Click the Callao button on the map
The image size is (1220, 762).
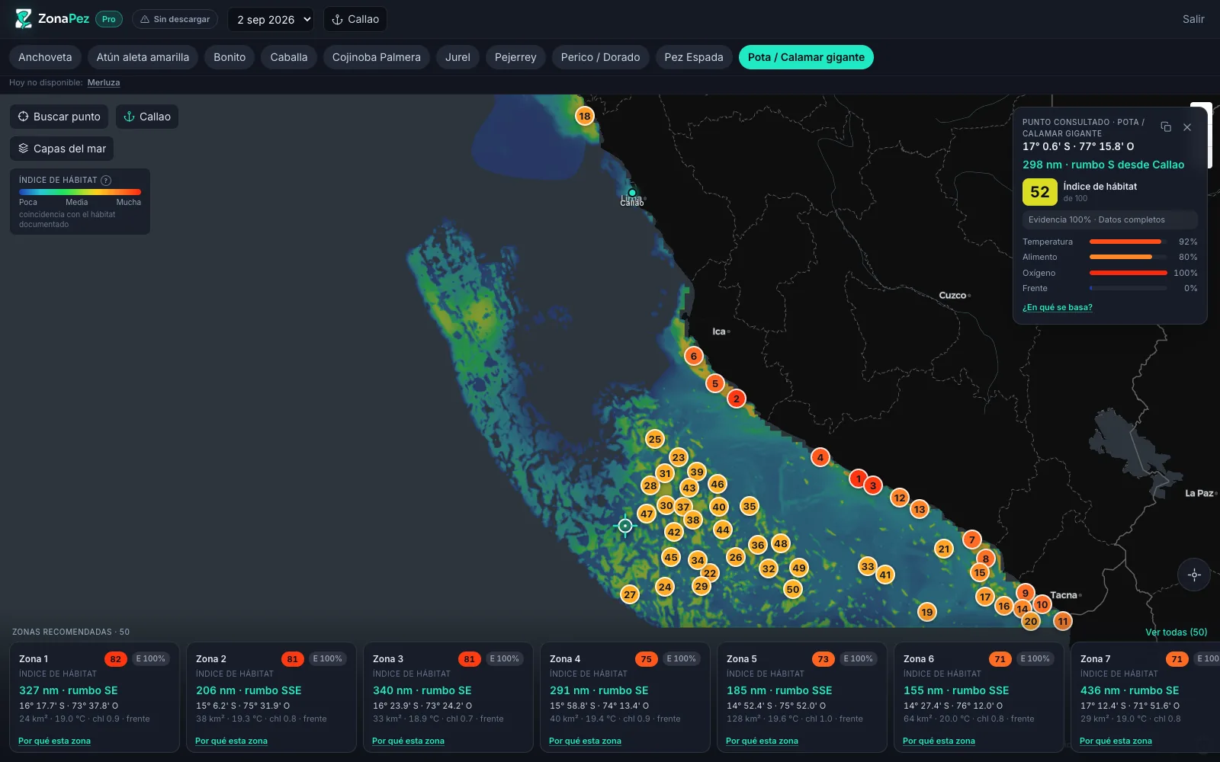pos(147,117)
